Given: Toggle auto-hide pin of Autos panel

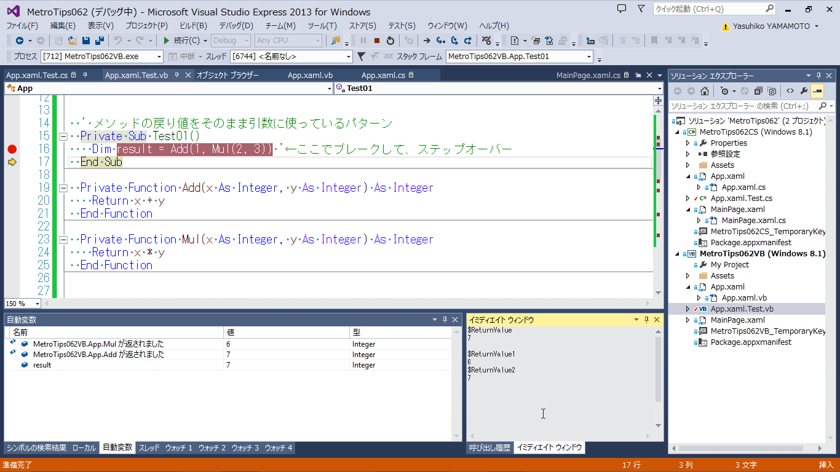Looking at the screenshot, I should (x=445, y=320).
